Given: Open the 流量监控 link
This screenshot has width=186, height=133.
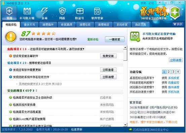Looking at the screenshot, I should coord(174,83).
